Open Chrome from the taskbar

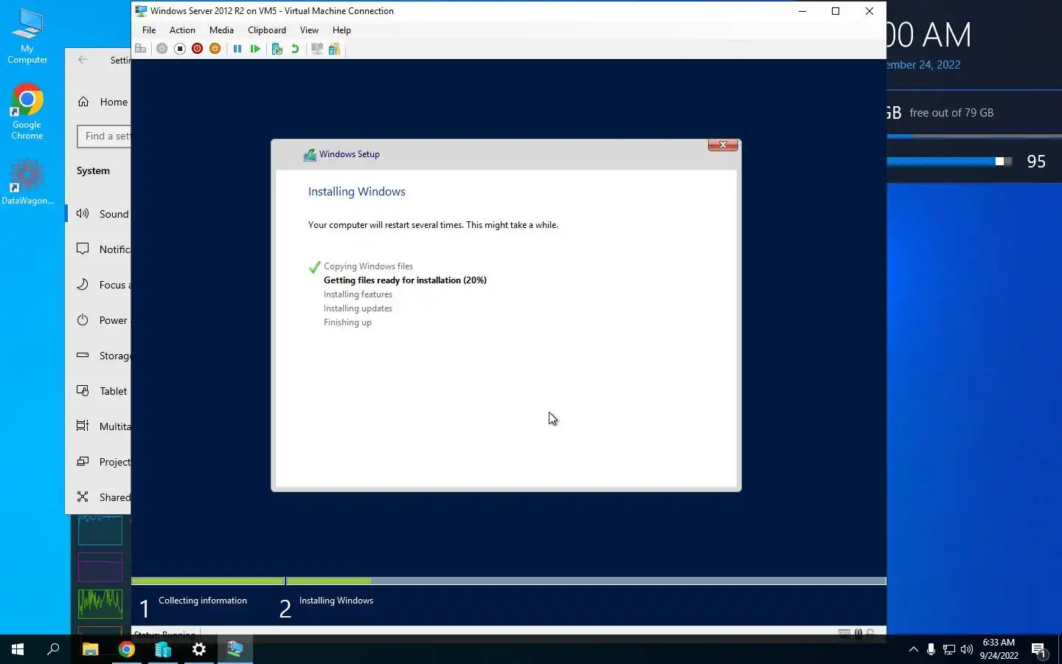point(127,649)
